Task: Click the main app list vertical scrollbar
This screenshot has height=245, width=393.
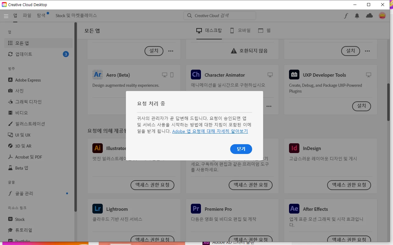Action: pyautogui.click(x=388, y=102)
